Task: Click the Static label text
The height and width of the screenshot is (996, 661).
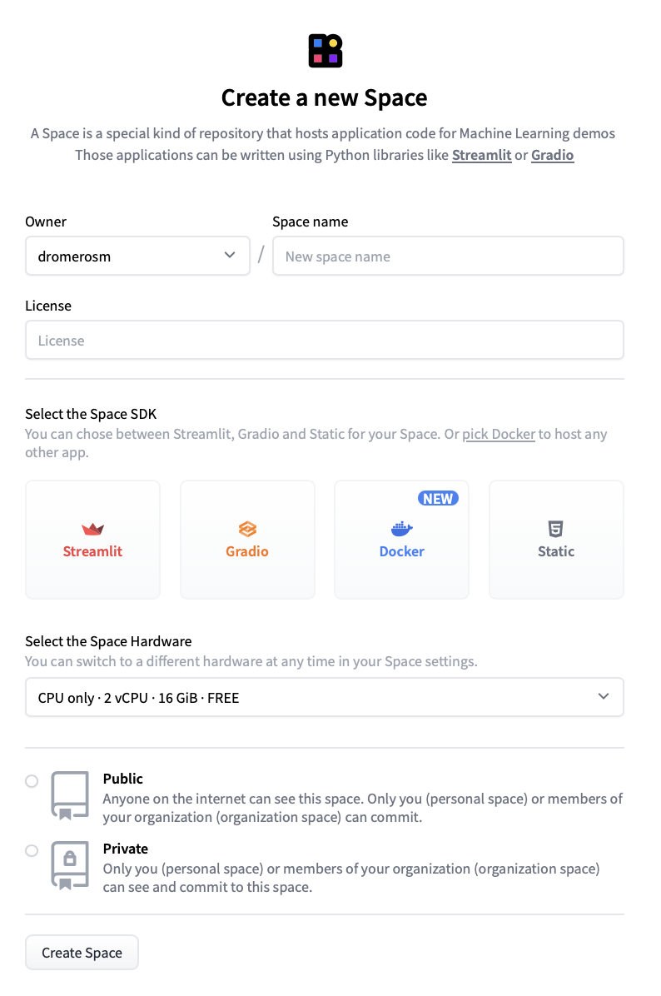Action: (x=556, y=551)
